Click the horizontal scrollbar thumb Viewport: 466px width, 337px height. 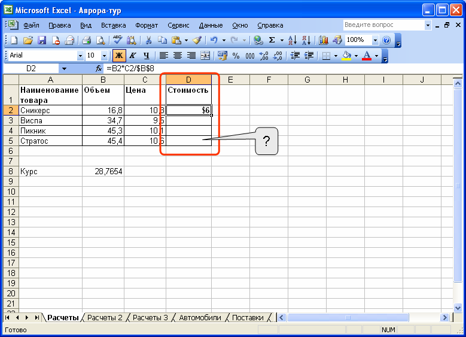click(x=348, y=318)
